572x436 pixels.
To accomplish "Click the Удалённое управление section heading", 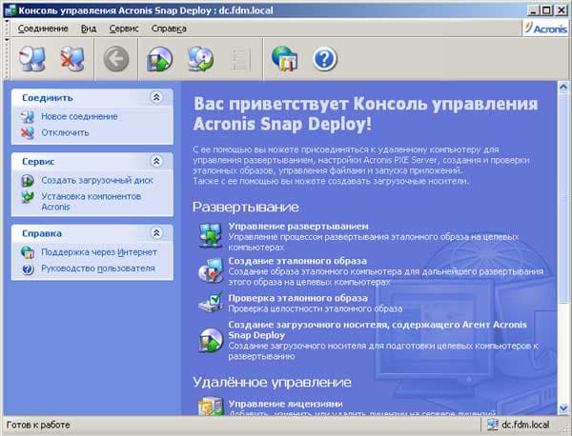I will (272, 382).
